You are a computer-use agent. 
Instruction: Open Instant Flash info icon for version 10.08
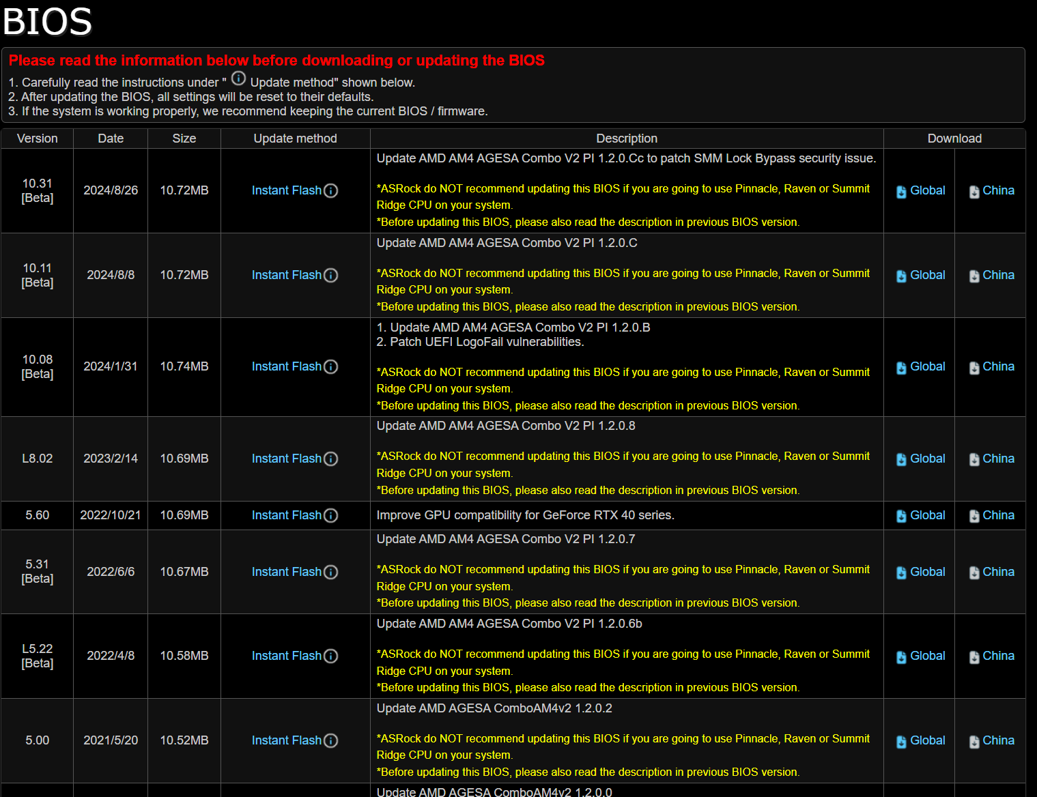click(331, 367)
